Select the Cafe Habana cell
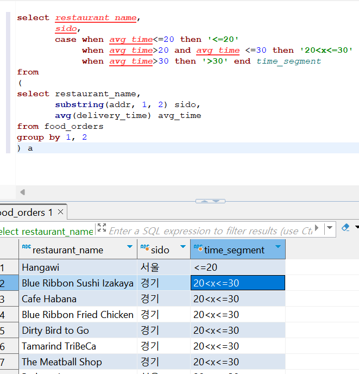This screenshot has height=374, width=359. (x=78, y=299)
